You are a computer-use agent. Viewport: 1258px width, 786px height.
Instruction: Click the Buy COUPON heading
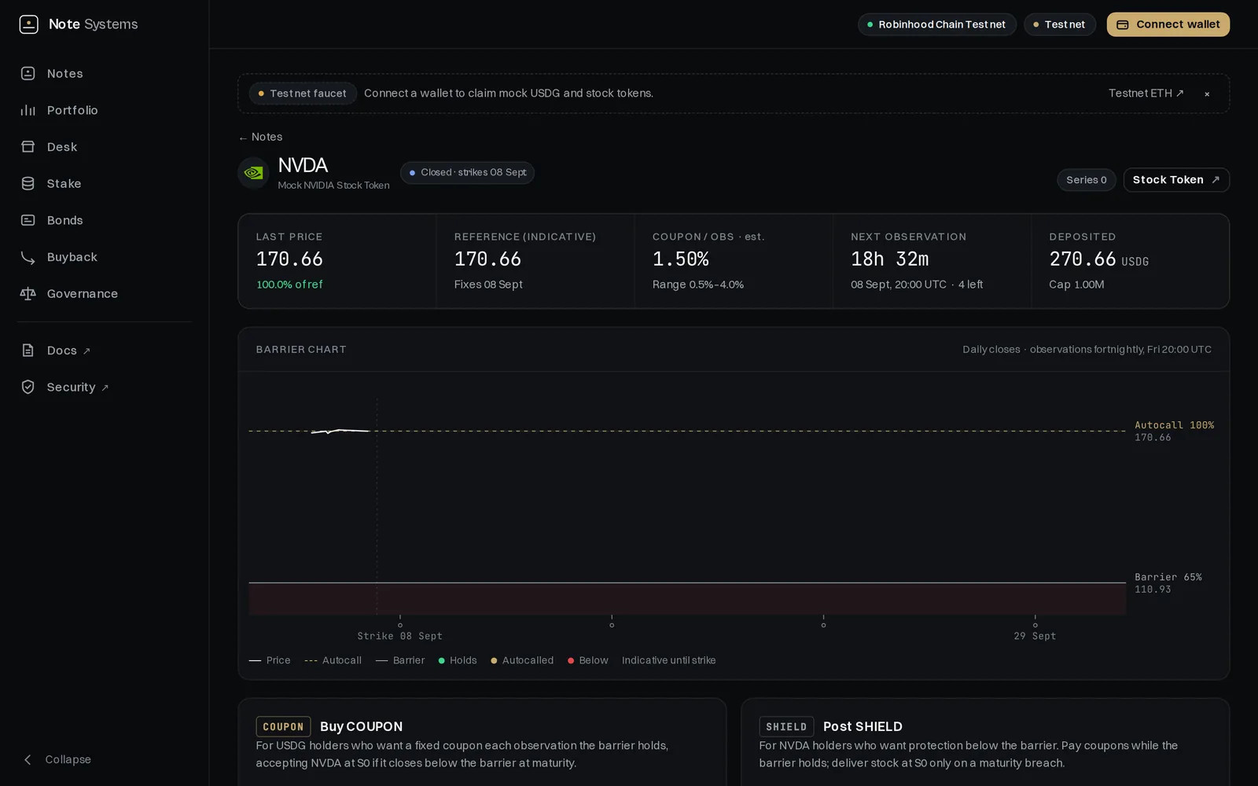point(361,727)
